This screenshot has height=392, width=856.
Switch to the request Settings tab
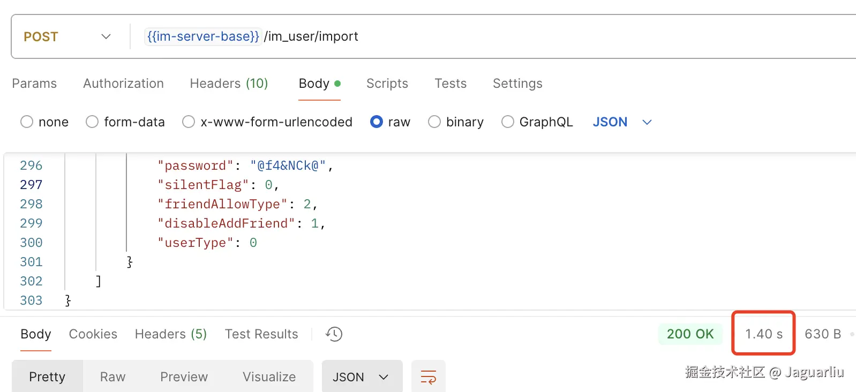click(x=517, y=84)
